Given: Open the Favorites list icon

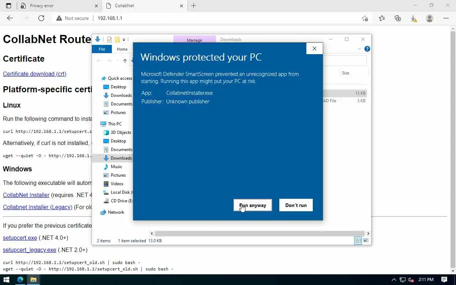Looking at the screenshot, I should 382,18.
